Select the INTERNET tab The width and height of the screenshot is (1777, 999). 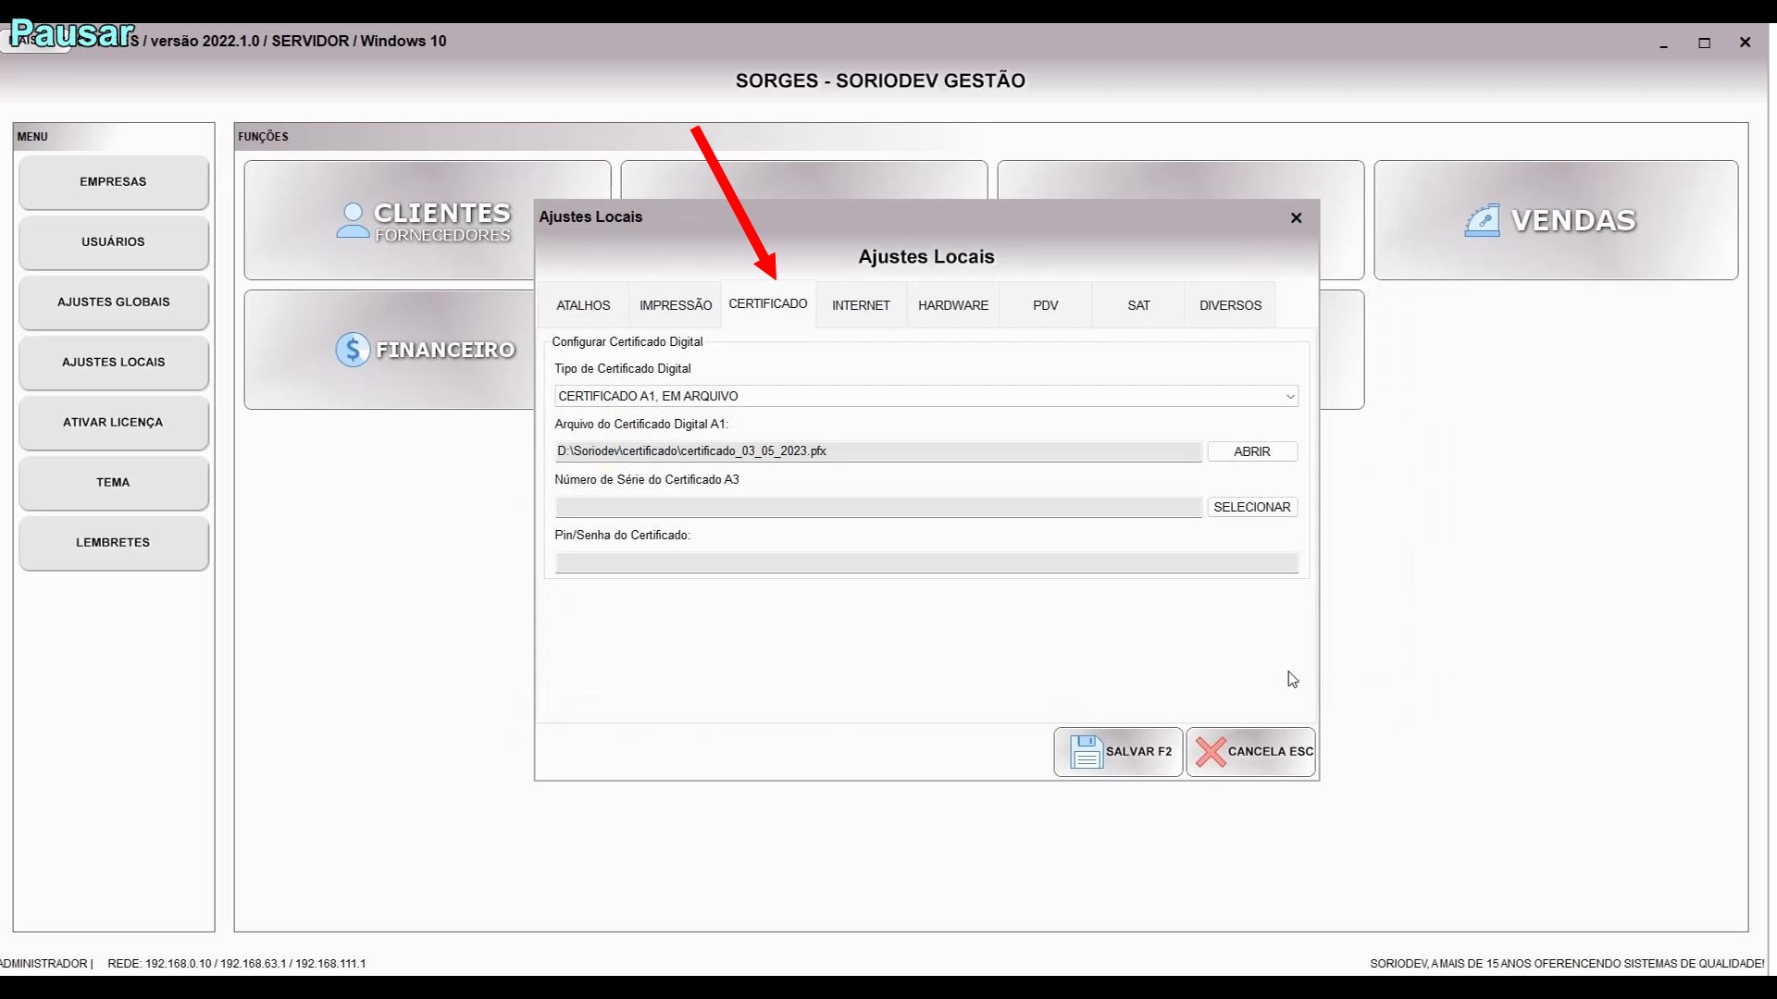pyautogui.click(x=861, y=305)
